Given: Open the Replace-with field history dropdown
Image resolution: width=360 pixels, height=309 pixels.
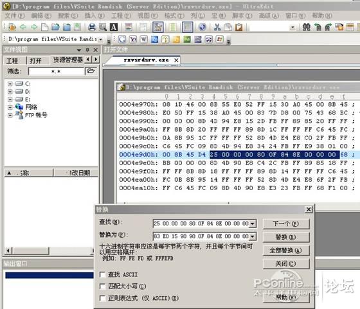Looking at the screenshot, I should click(253, 236).
